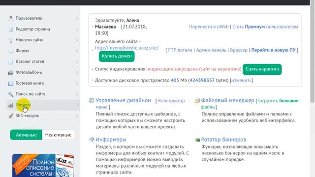
Task: Click the Новости сайта lightbulb icon
Action: tap(11, 40)
